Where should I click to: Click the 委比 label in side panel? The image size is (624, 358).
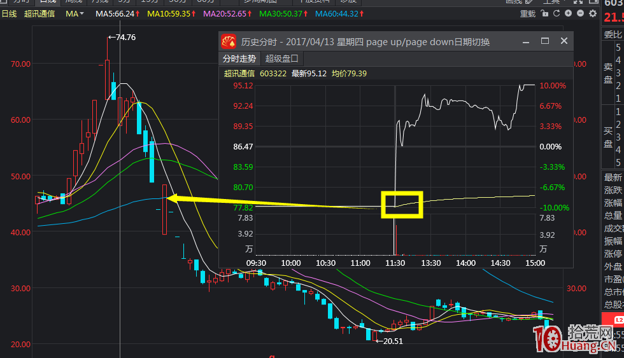click(613, 34)
